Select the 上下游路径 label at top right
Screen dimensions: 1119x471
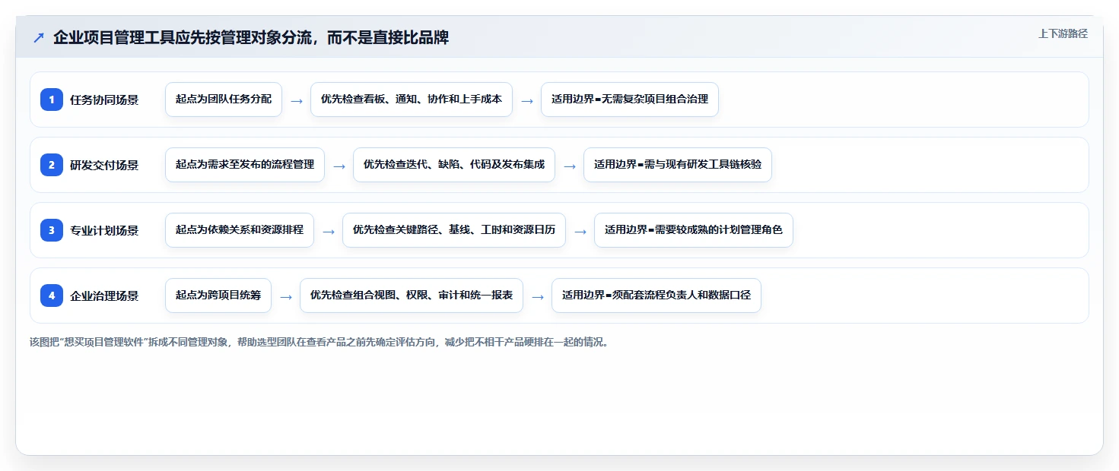click(x=1063, y=33)
